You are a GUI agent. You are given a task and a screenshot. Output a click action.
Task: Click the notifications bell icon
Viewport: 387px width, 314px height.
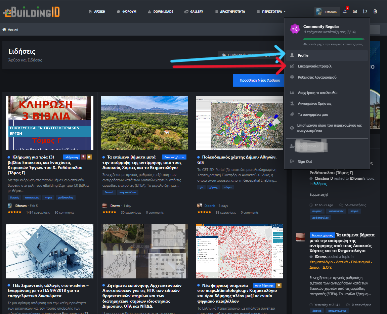click(x=345, y=12)
